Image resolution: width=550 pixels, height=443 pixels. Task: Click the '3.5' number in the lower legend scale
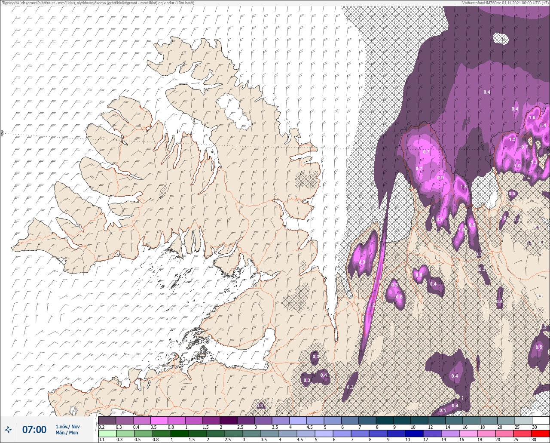pos(263,440)
